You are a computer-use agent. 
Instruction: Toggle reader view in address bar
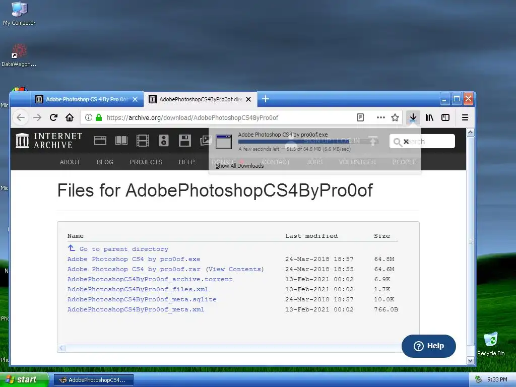click(x=360, y=117)
